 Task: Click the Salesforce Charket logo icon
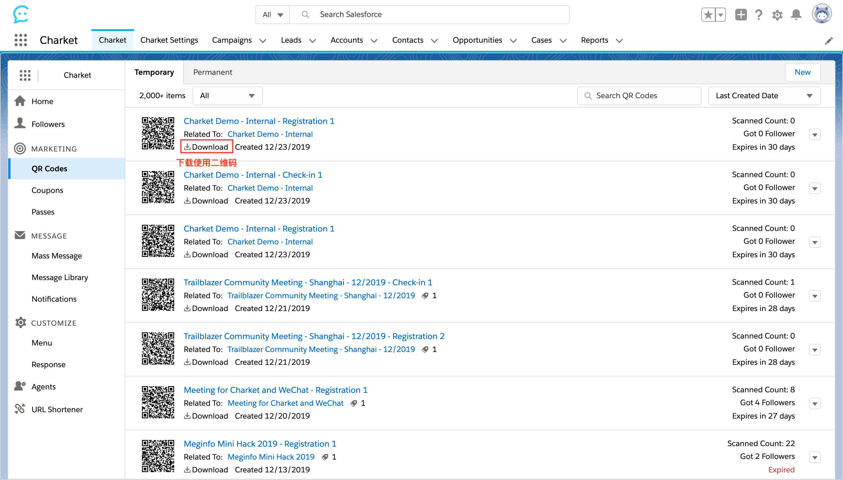click(x=21, y=14)
